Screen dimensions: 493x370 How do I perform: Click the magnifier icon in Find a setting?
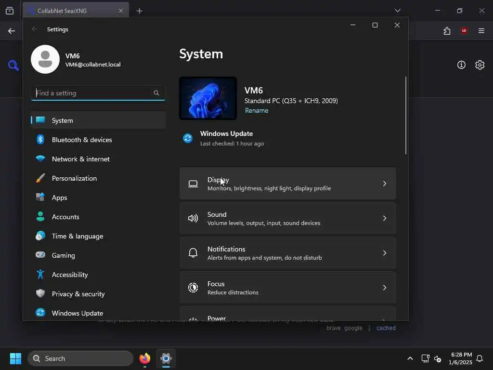(x=156, y=93)
